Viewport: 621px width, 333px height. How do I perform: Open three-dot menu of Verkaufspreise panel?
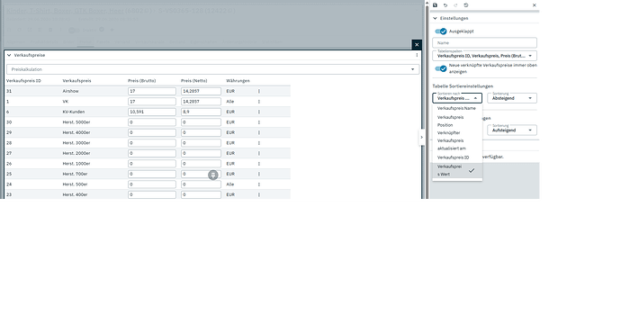click(417, 55)
